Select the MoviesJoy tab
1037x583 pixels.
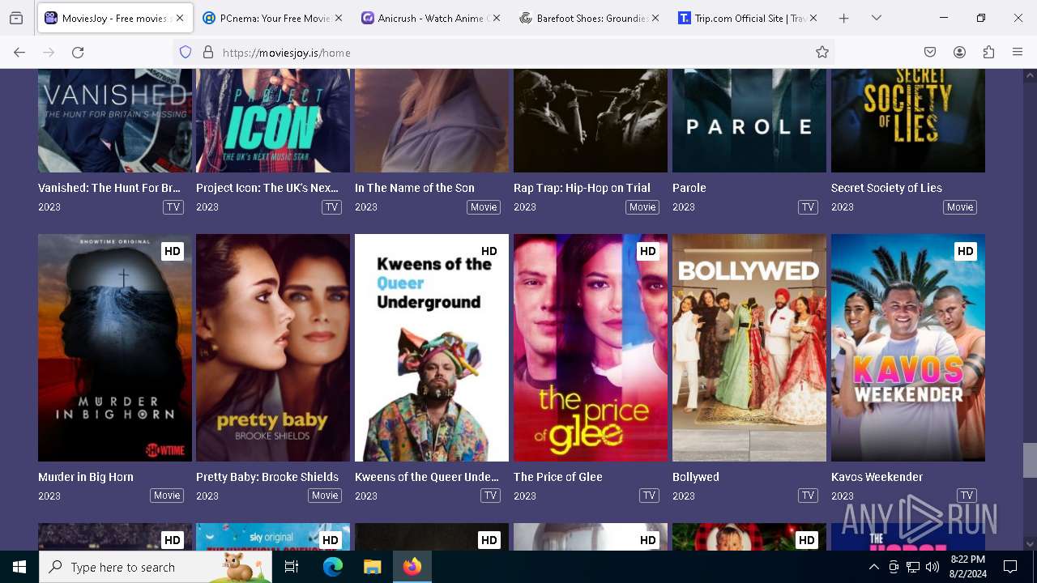tap(113, 18)
